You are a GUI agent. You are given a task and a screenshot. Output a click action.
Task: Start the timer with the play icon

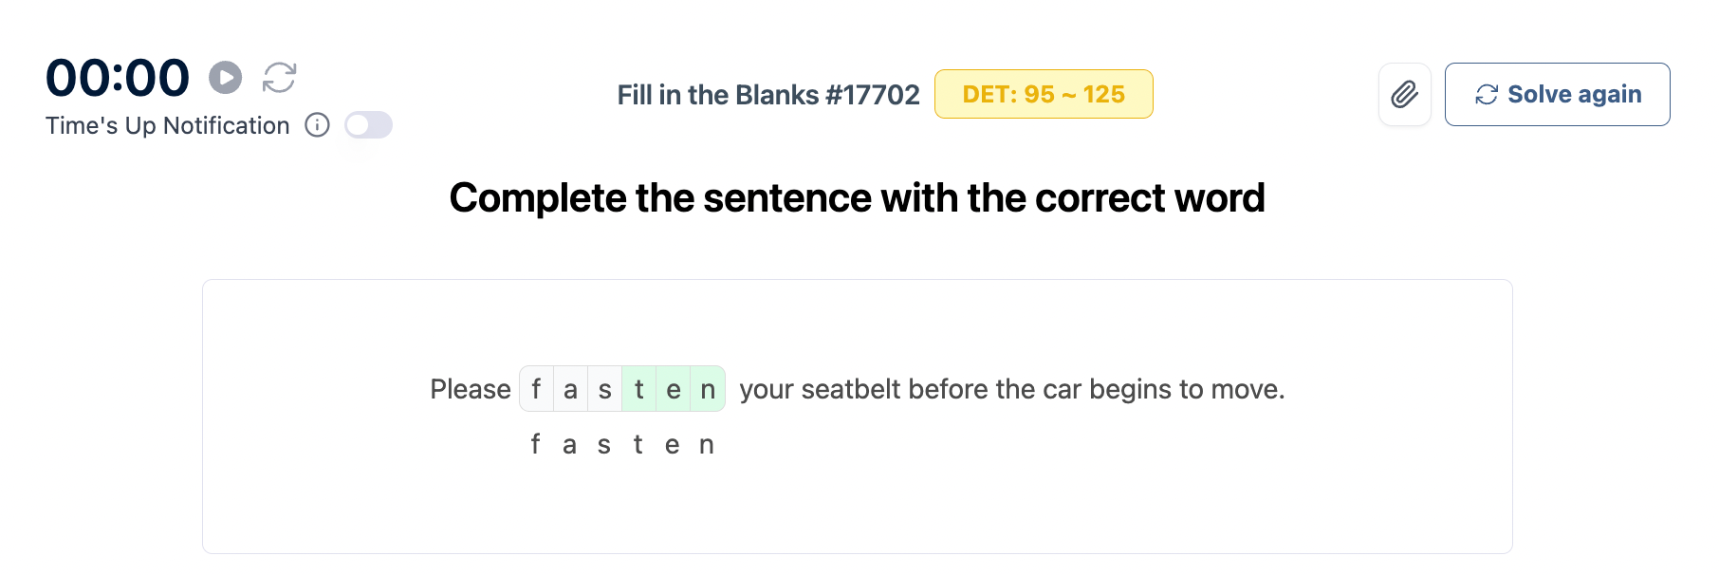coord(225,78)
